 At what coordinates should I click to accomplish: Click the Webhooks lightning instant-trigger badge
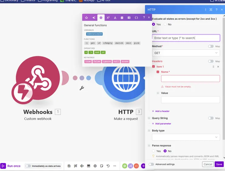(23, 93)
